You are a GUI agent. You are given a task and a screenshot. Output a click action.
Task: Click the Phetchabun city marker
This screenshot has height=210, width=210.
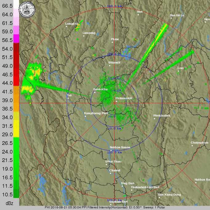(x=155, y=119)
